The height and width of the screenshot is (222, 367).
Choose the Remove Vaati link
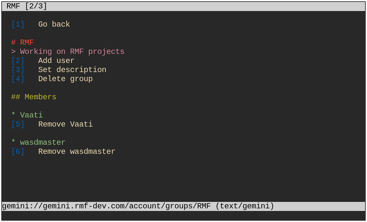[x=65, y=124]
